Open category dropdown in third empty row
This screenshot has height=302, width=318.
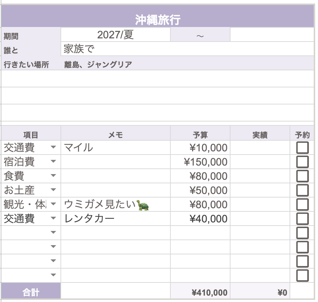pyautogui.click(x=53, y=260)
